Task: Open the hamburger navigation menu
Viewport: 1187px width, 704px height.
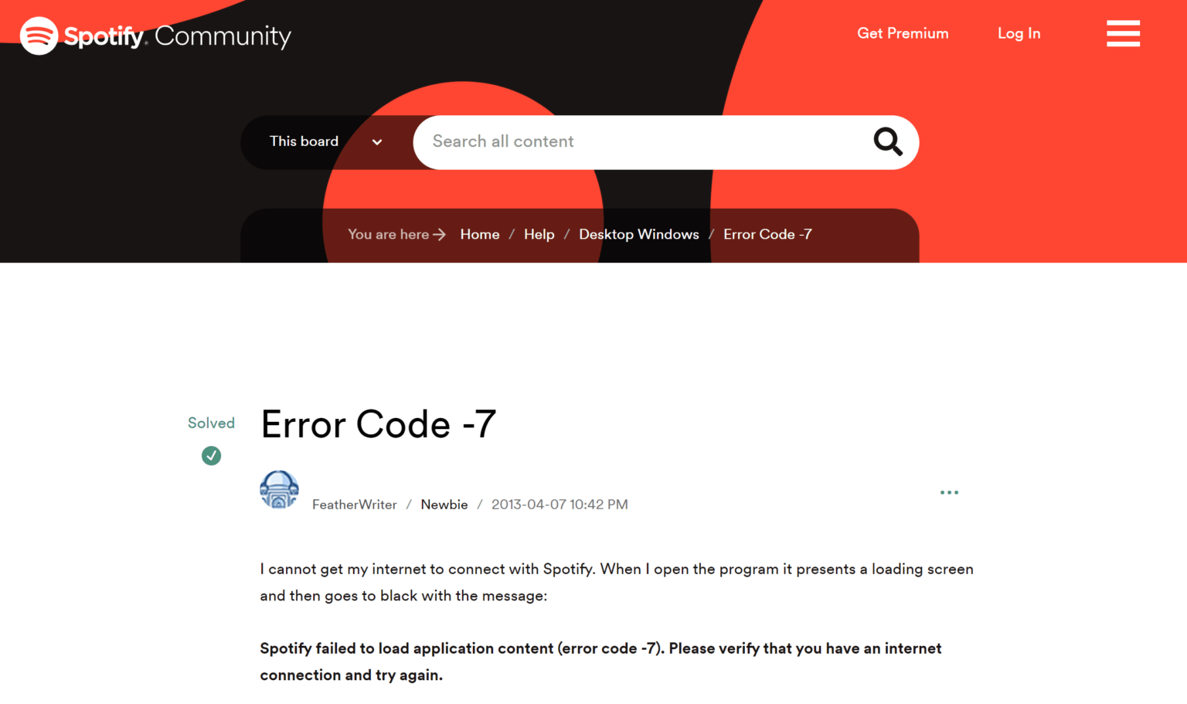Action: (x=1123, y=33)
